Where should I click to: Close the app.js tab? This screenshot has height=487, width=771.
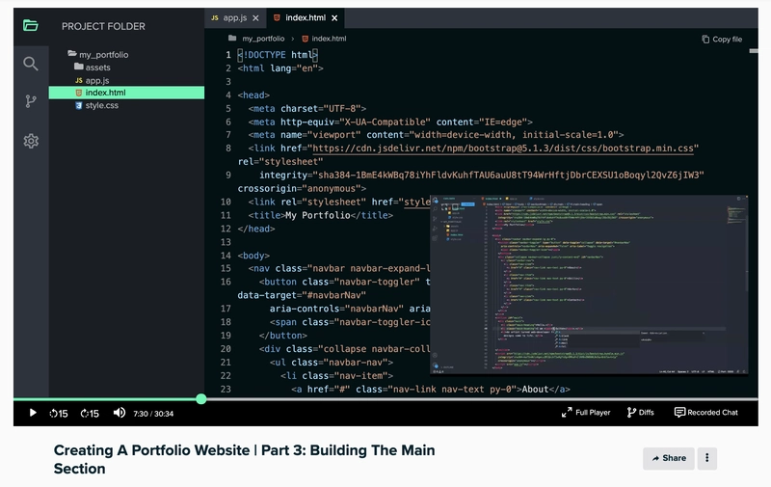pyautogui.click(x=255, y=18)
